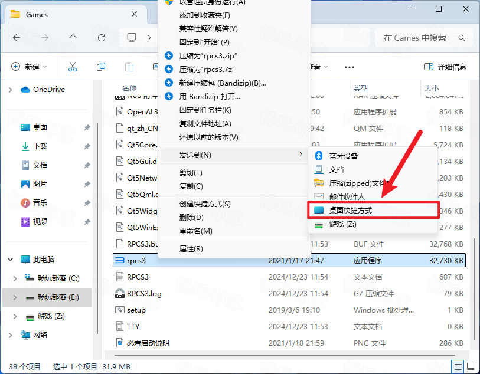Click the Games tab title
Image resolution: width=480 pixels, height=374 pixels.
[37, 15]
